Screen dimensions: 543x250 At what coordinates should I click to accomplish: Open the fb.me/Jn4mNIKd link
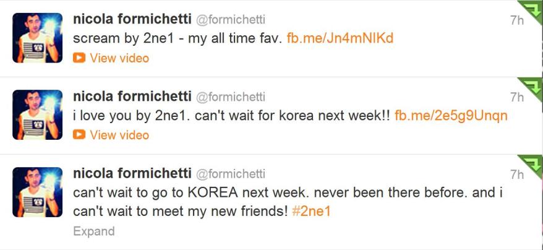(x=340, y=38)
